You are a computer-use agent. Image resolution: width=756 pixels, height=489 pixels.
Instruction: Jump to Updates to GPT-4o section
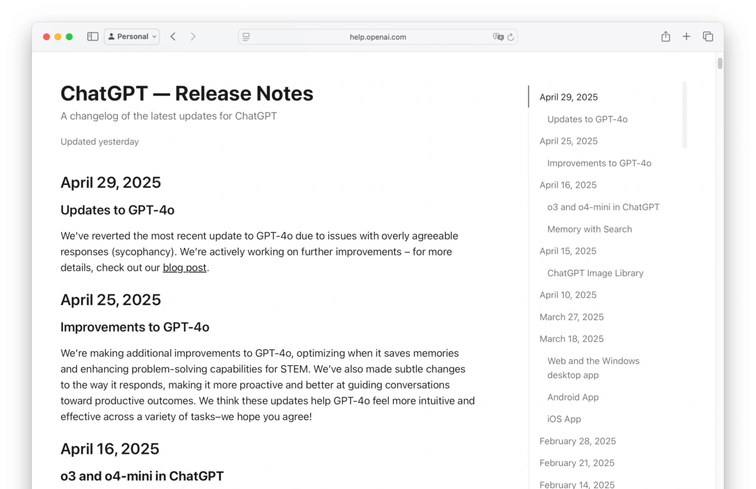tap(587, 119)
